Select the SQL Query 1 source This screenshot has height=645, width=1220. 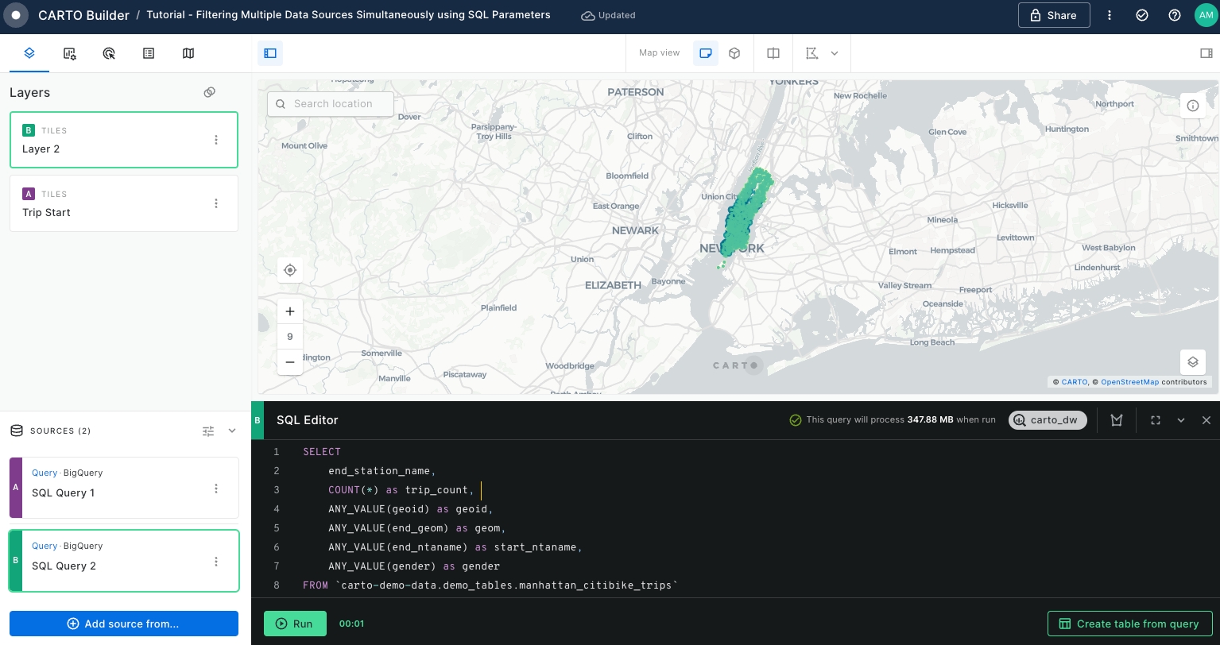(124, 488)
